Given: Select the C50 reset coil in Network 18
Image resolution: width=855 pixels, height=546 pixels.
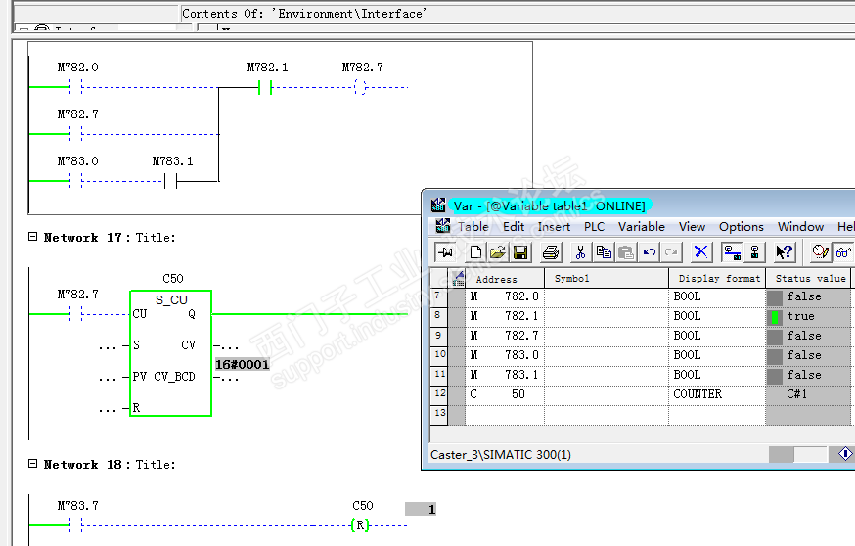Looking at the screenshot, I should (360, 525).
